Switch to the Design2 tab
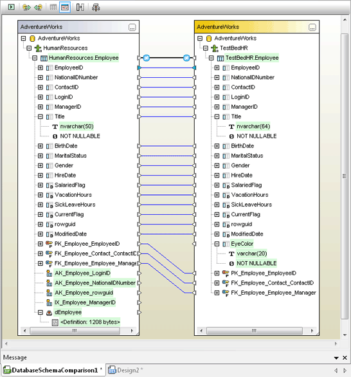Viewport: 351px width, 377px height. 125,371
